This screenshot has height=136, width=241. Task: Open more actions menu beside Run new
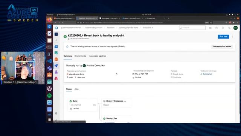pos(232,37)
